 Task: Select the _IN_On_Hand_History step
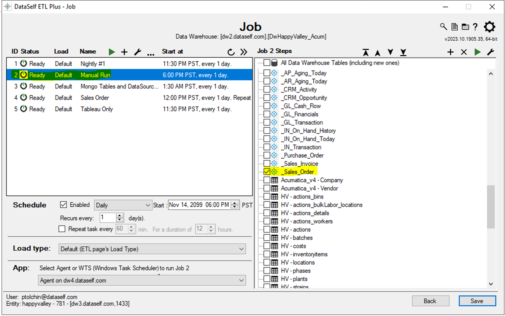(x=308, y=130)
